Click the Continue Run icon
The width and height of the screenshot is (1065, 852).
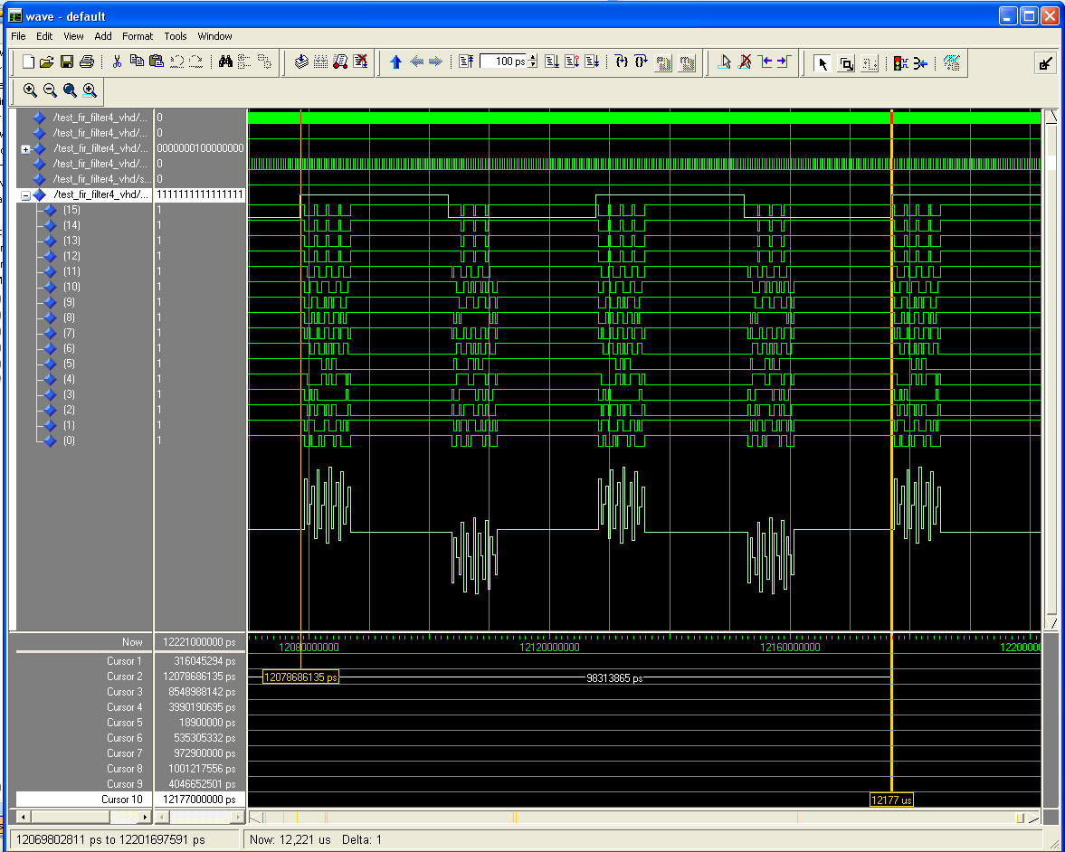572,62
